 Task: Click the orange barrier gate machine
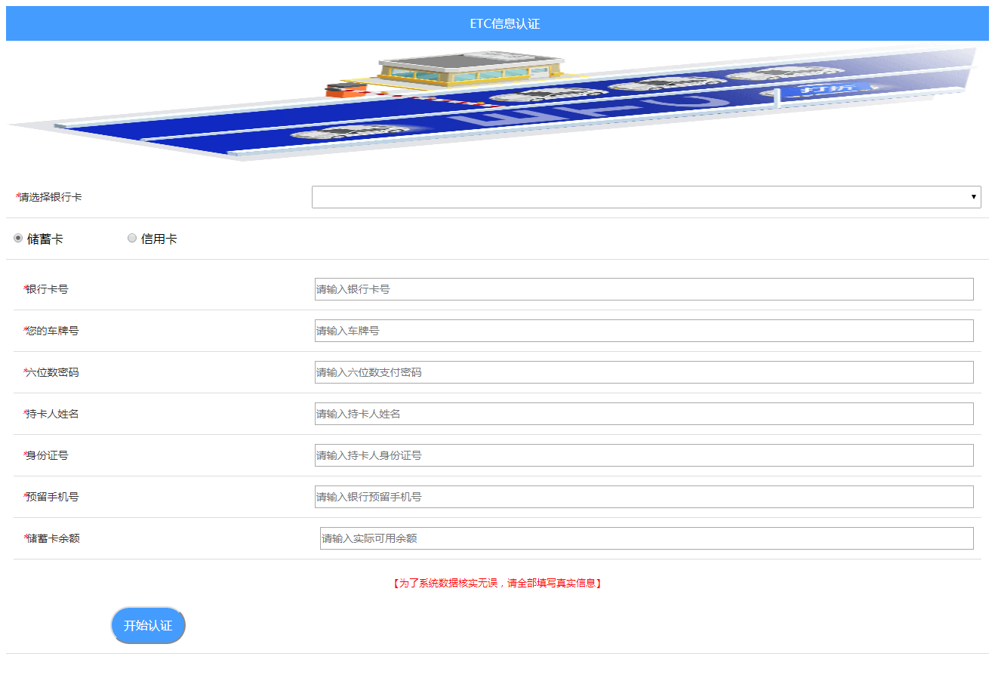click(345, 89)
